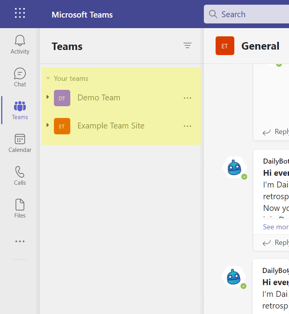289x314 pixels.
Task: Open the Chat section
Action: click(x=20, y=77)
